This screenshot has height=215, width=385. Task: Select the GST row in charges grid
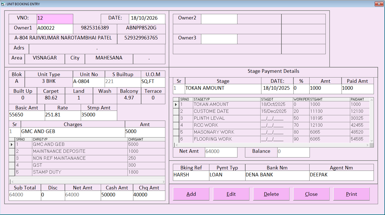click(87, 165)
